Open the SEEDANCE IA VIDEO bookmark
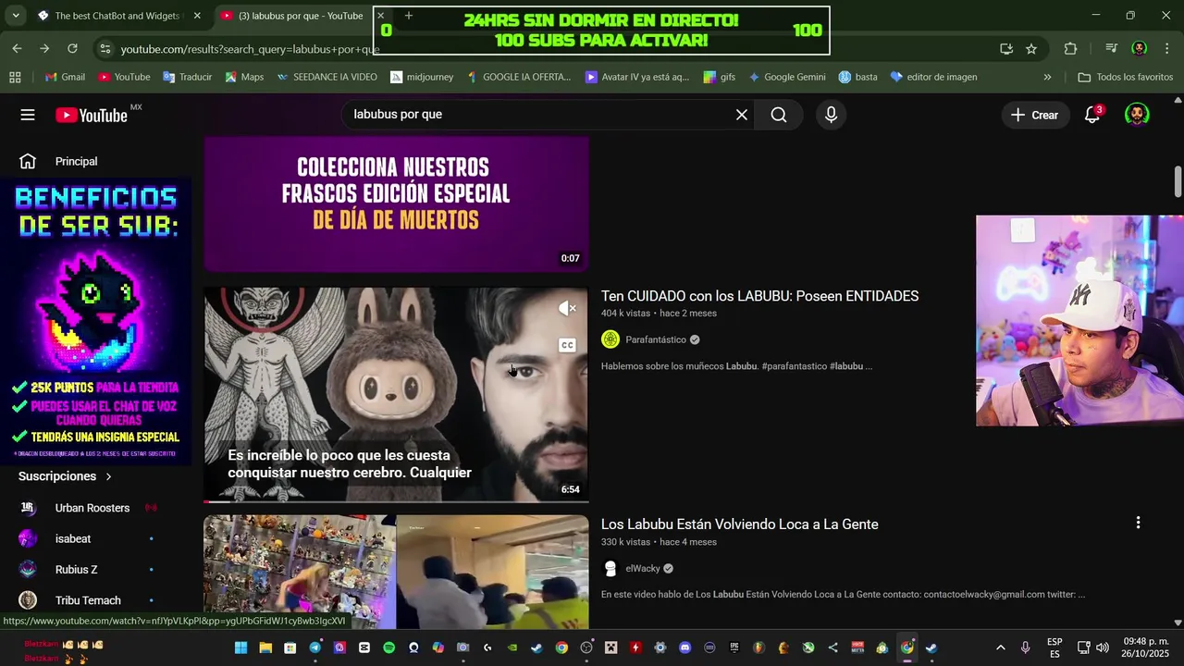This screenshot has width=1184, height=666. click(327, 77)
